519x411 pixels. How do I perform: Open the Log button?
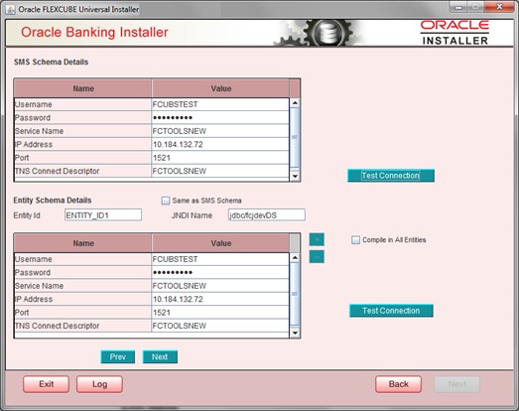click(x=99, y=384)
